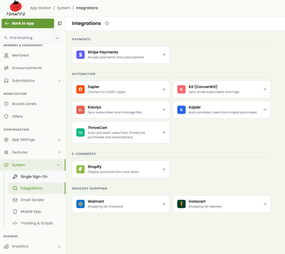Open Klaviyo via its arrow
Viewport: 285px width, 254px height.
[x=164, y=110]
